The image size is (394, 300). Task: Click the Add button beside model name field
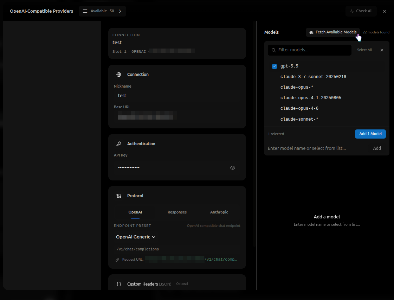tap(377, 148)
